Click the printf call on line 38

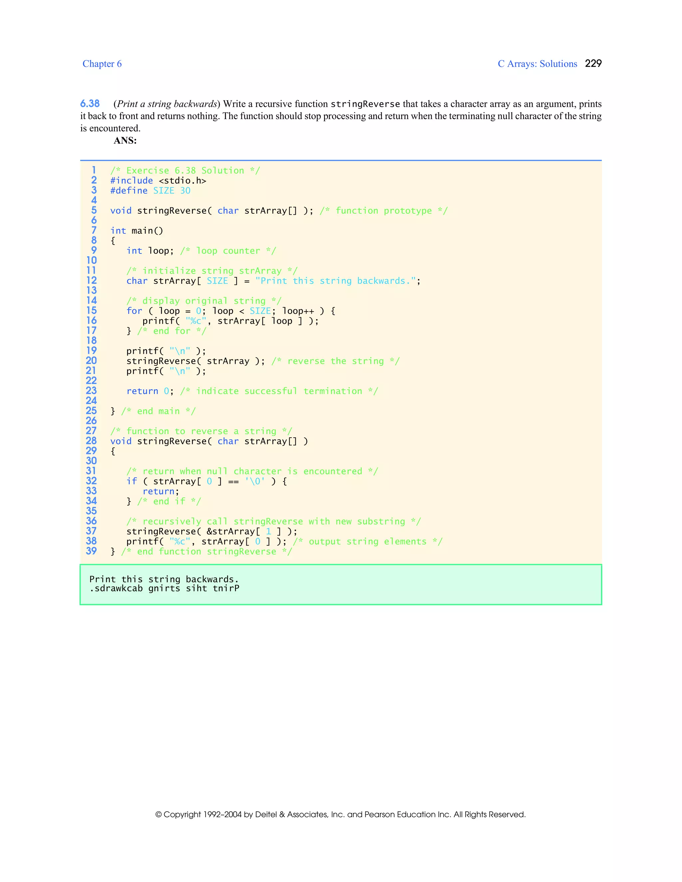pyautogui.click(x=206, y=542)
